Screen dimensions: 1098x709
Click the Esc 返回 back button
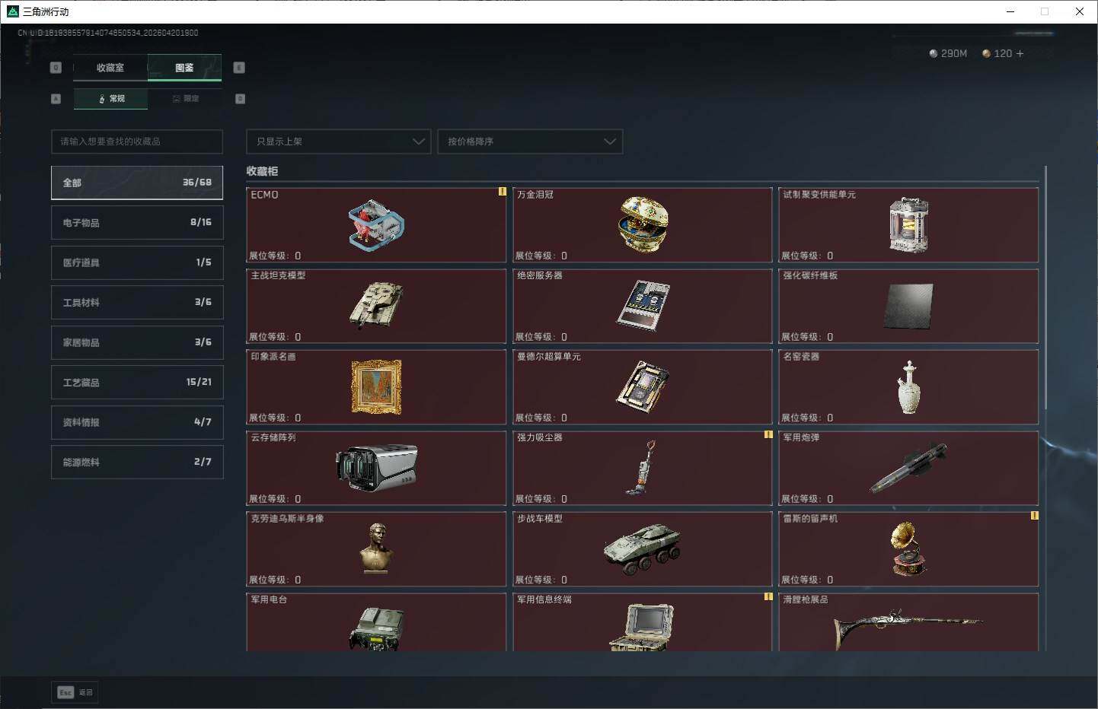pos(75,692)
